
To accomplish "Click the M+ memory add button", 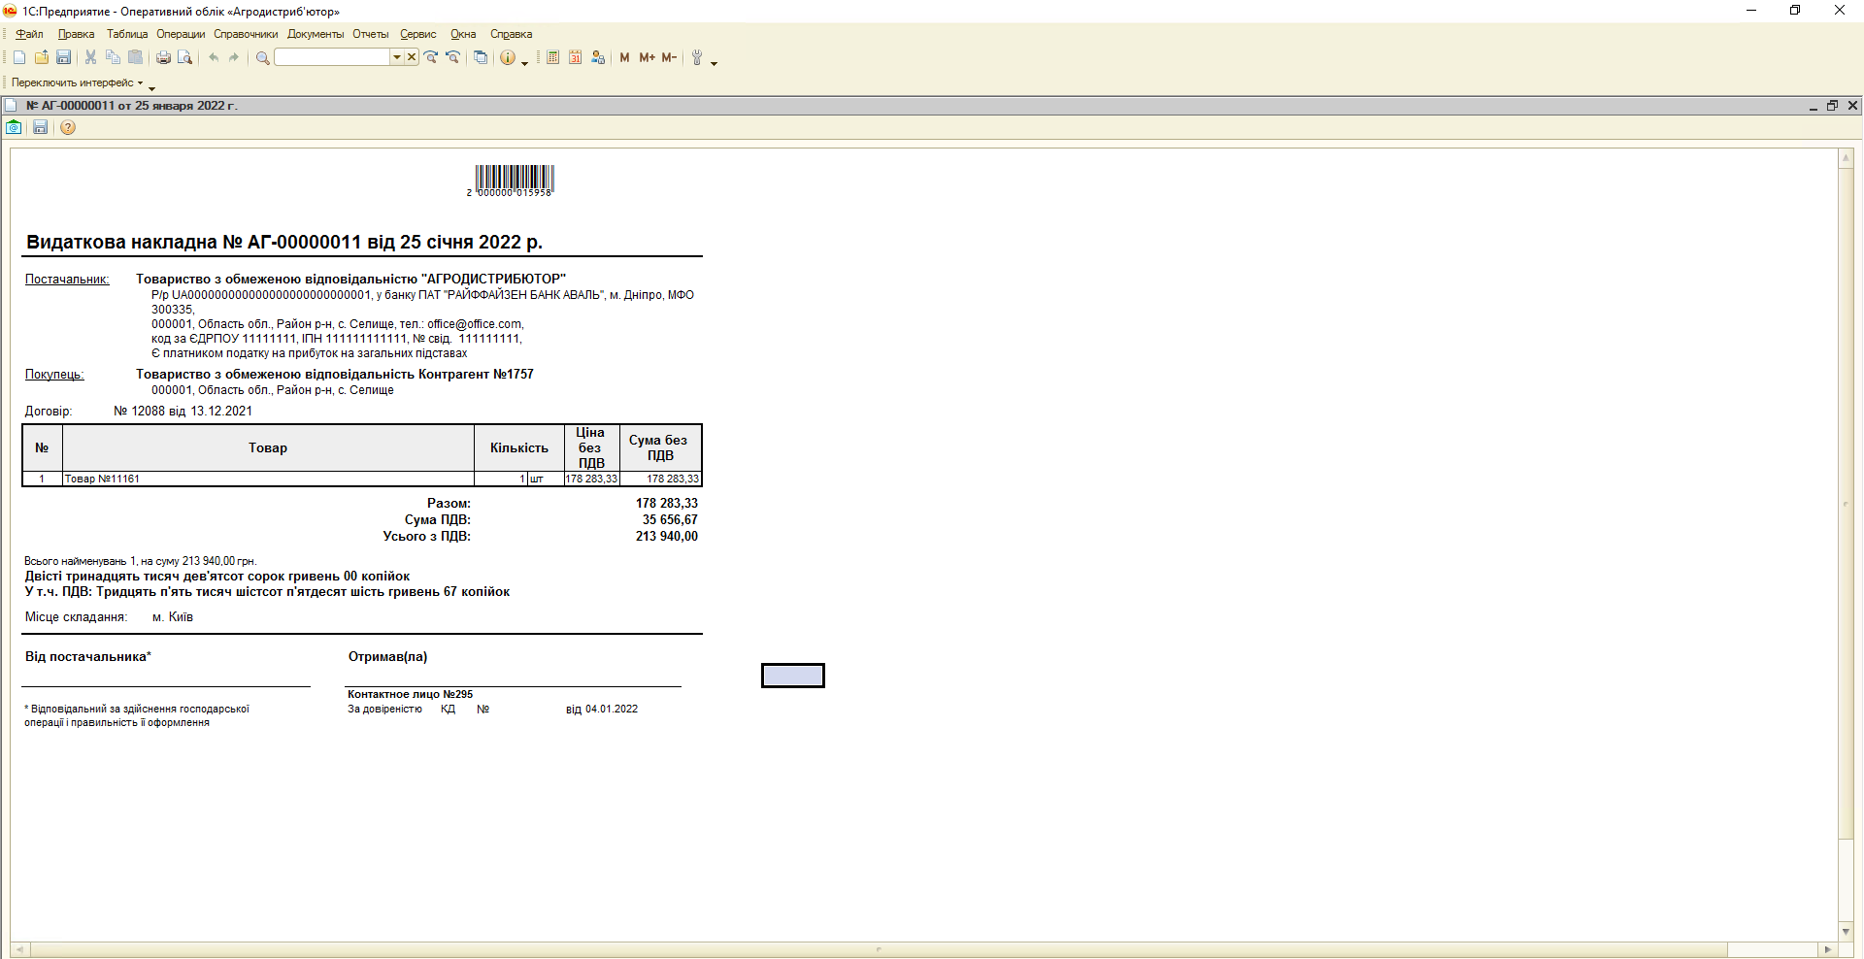I will [647, 58].
